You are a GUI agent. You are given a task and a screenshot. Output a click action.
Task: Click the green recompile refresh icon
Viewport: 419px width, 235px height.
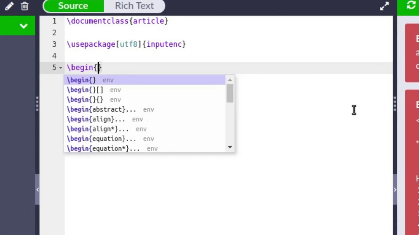click(x=411, y=5)
